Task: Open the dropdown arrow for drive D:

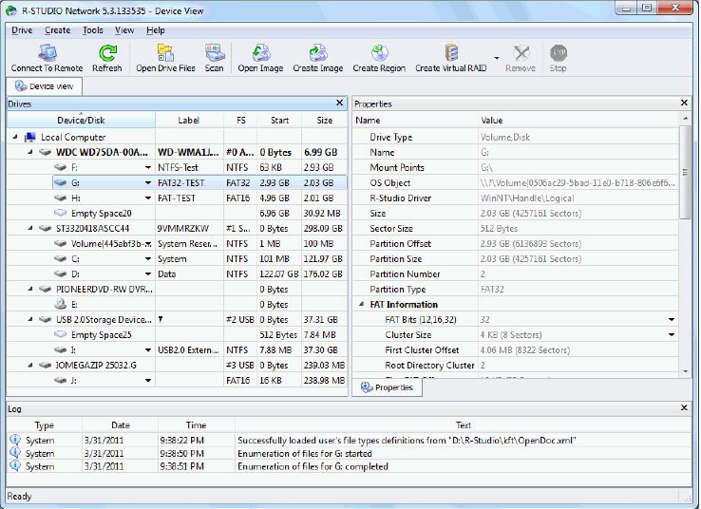Action: tap(148, 273)
